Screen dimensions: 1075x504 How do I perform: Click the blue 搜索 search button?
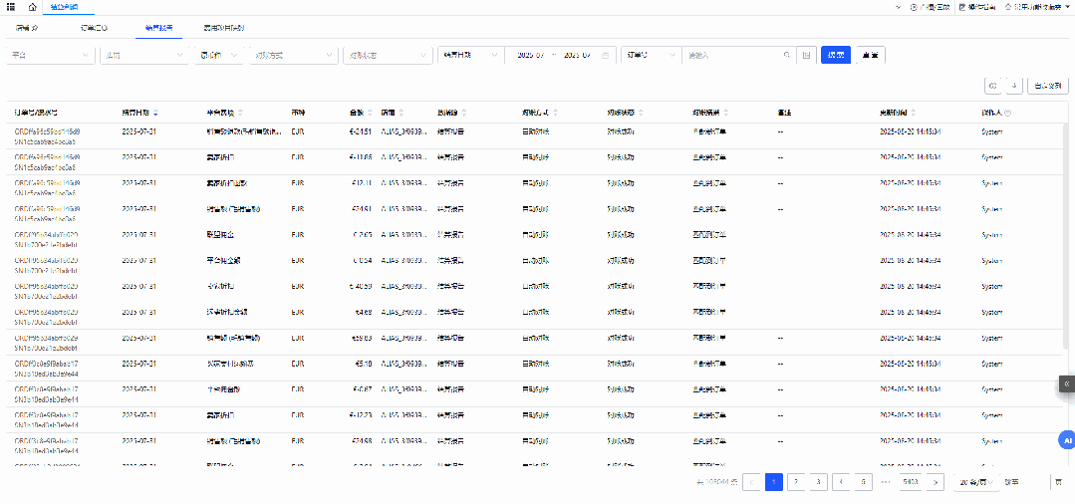point(836,56)
